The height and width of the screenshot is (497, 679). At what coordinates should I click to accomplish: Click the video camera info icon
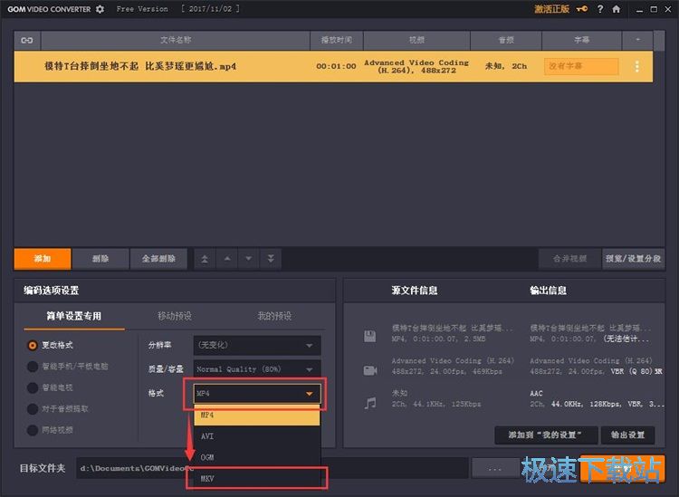pyautogui.click(x=369, y=370)
